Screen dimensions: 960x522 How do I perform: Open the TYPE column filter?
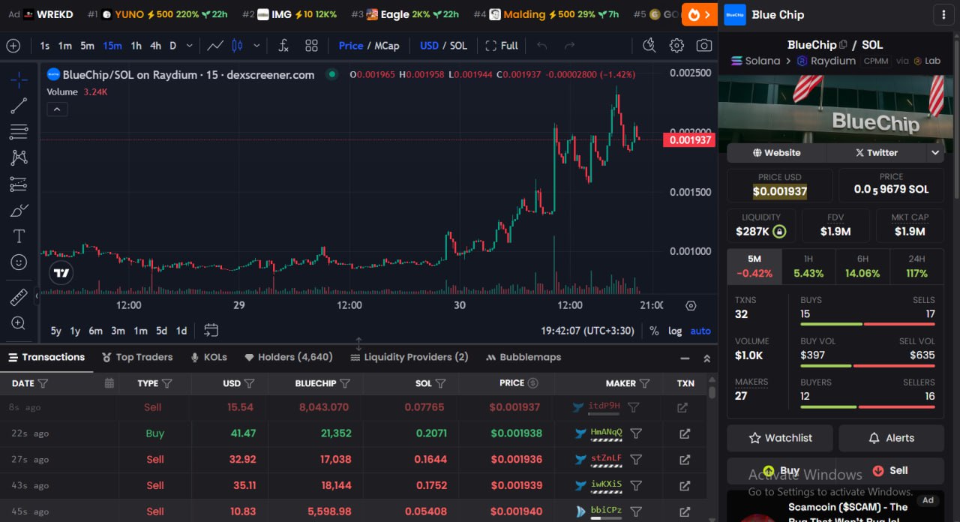tap(166, 383)
